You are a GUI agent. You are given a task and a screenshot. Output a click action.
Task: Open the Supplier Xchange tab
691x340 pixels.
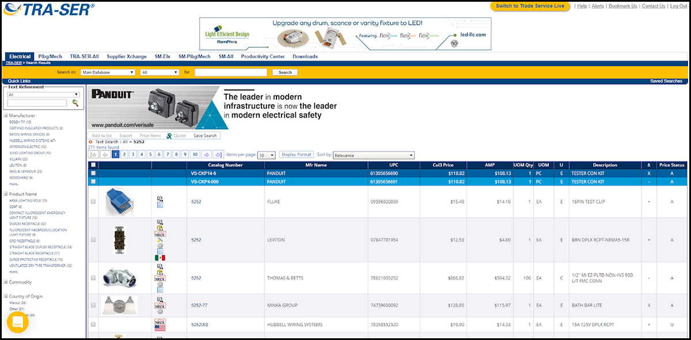tap(127, 56)
